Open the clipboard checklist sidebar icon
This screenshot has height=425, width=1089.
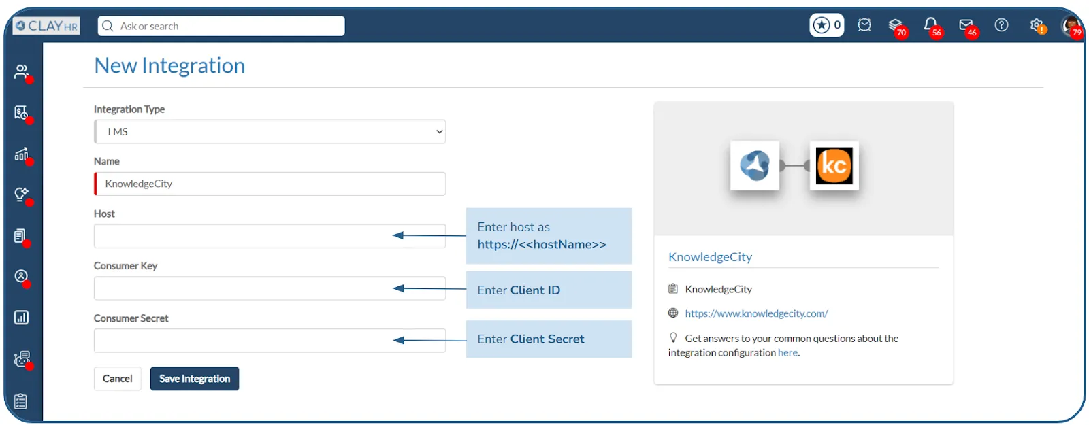[21, 401]
